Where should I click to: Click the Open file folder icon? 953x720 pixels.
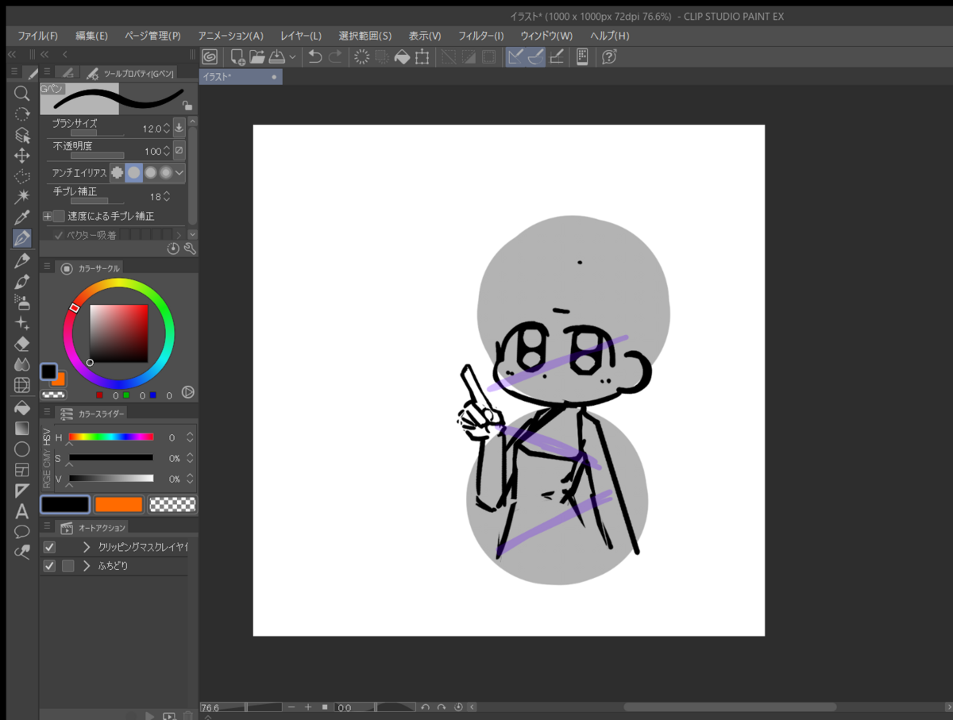click(257, 56)
